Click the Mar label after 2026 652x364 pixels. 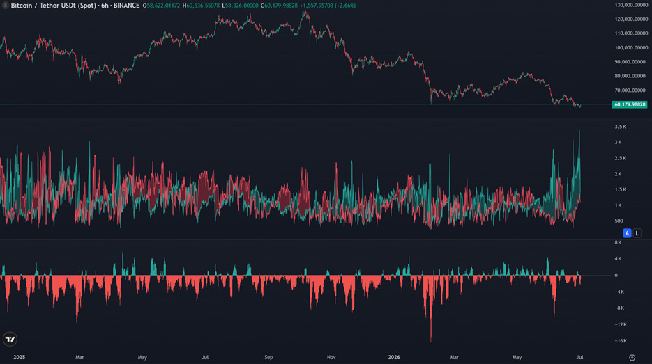454,357
